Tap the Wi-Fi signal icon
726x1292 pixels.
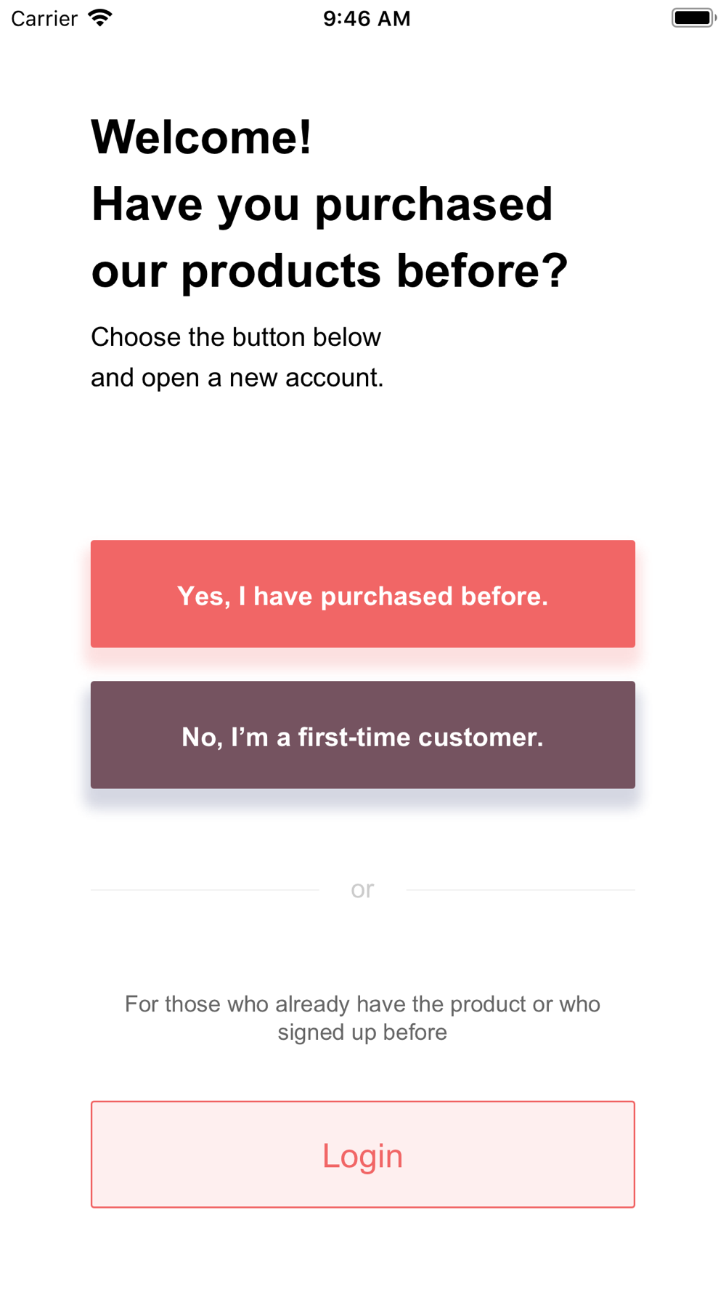[x=100, y=18]
